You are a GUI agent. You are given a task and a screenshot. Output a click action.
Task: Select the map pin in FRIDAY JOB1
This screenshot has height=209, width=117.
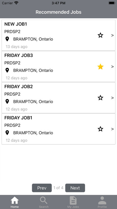click(x=7, y=133)
